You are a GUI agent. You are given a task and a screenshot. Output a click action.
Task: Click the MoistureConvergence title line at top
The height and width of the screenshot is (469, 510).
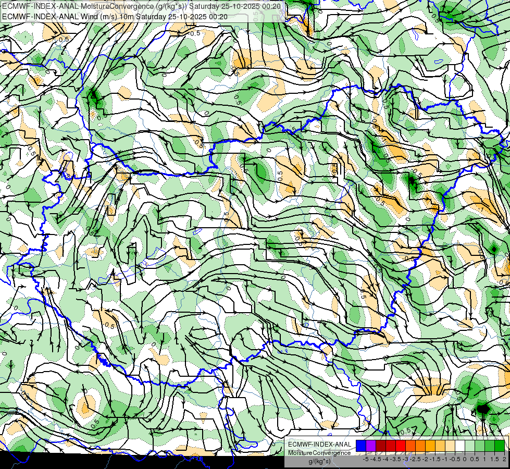142,6
